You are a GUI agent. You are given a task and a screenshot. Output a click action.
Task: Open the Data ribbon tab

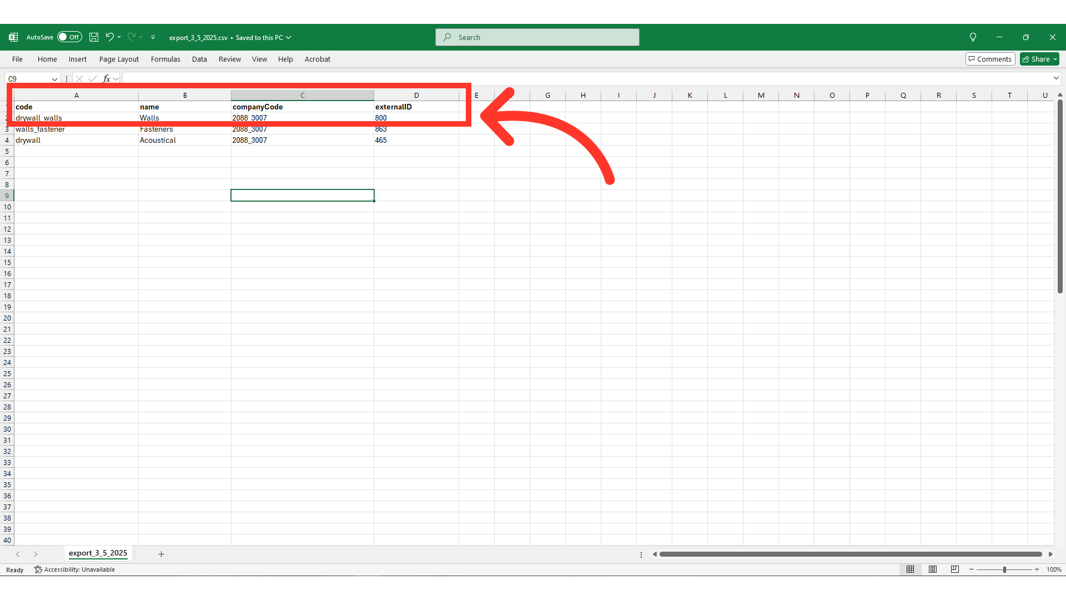pos(199,59)
